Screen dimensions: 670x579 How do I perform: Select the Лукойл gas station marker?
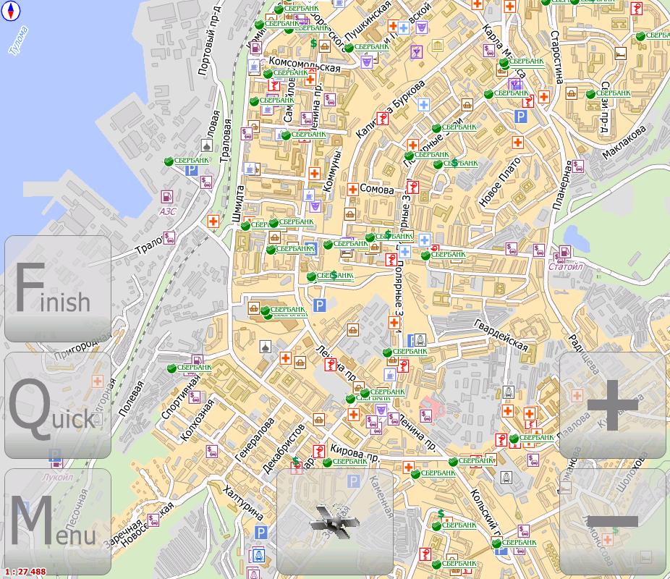(55, 456)
